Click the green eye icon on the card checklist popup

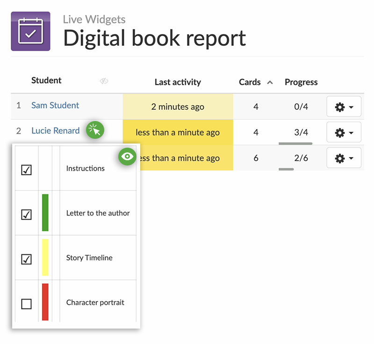pos(127,157)
